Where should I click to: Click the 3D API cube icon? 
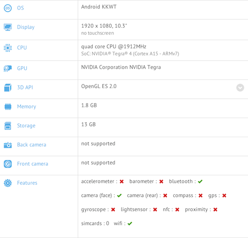click(x=8, y=87)
